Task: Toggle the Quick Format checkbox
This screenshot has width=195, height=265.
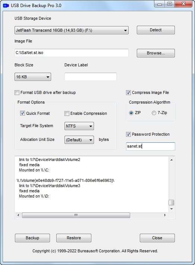Action: pyautogui.click(x=22, y=113)
